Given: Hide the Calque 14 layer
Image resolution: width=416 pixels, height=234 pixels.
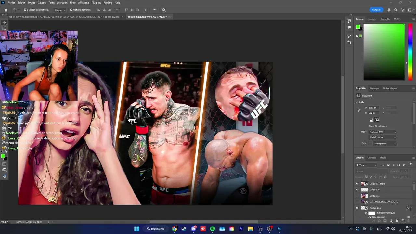Looking at the screenshot, I should click(357, 190).
